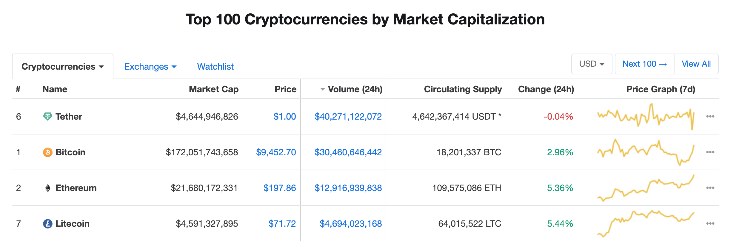
Task: Open Ethereum's 7-day price graph
Action: (x=646, y=188)
